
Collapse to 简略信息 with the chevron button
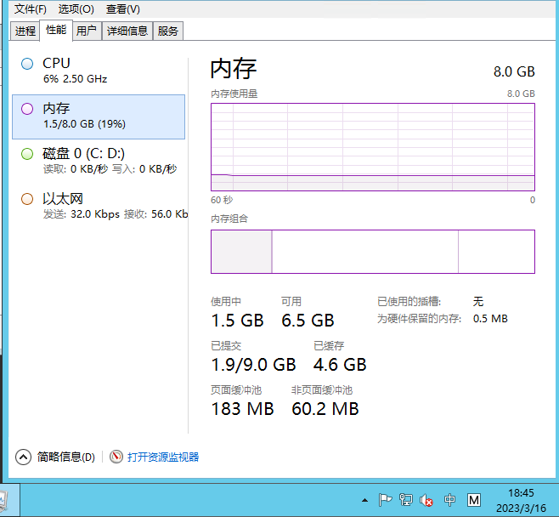pyautogui.click(x=24, y=457)
